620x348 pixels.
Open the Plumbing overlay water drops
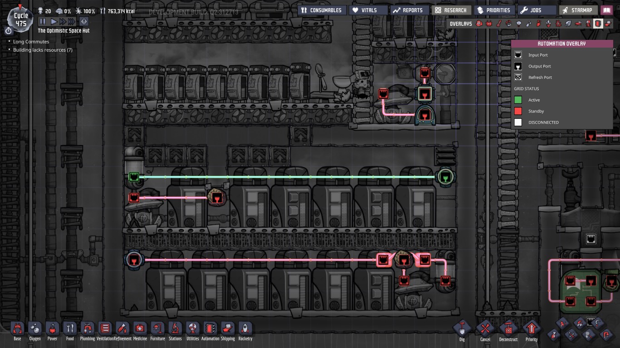click(529, 24)
